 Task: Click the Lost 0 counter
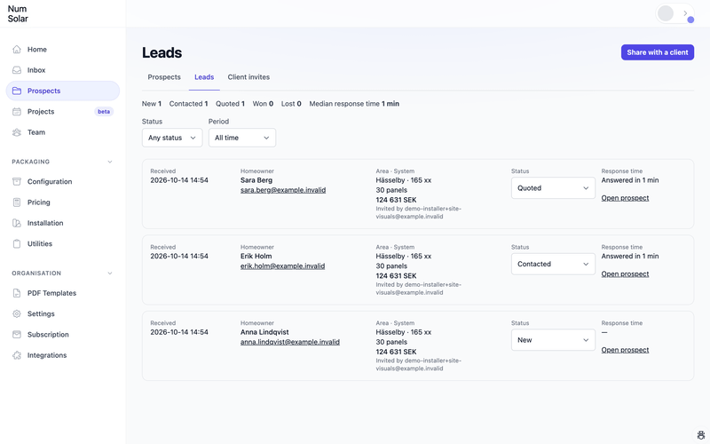291,104
